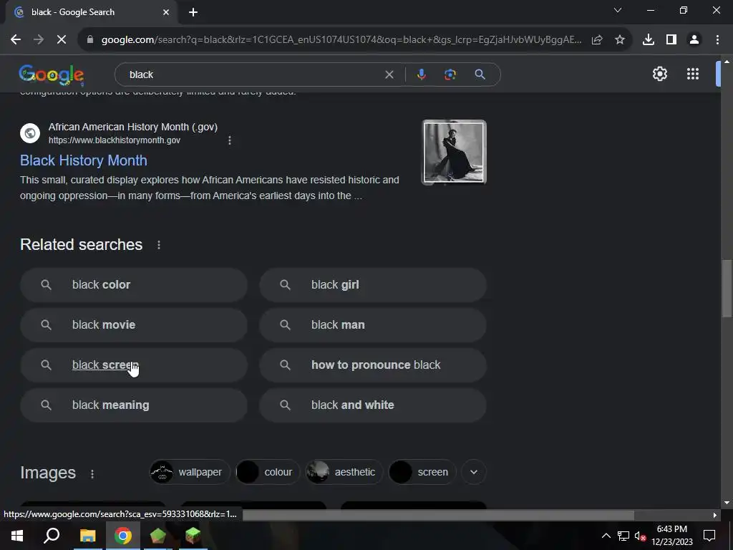Clear the search box text
This screenshot has height=550, width=733.
pos(389,74)
